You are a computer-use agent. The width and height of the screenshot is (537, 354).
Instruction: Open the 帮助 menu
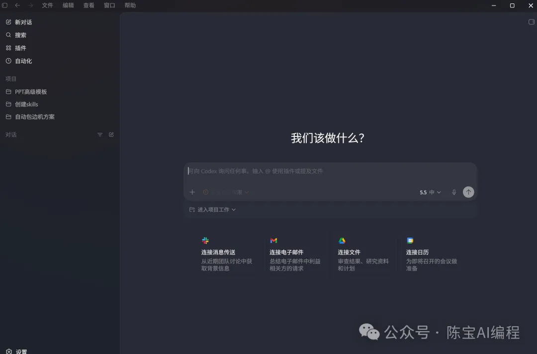click(x=130, y=5)
